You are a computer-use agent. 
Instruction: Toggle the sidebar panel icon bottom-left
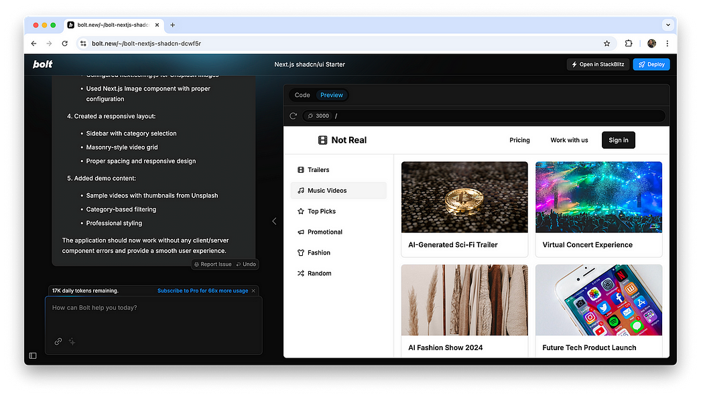pos(33,356)
